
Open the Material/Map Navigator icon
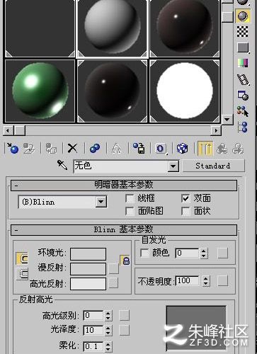[x=243, y=127]
